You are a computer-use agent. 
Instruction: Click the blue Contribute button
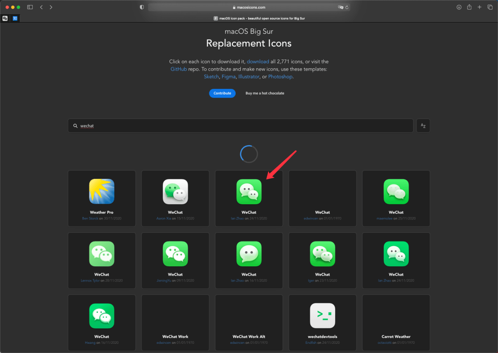[x=222, y=94]
